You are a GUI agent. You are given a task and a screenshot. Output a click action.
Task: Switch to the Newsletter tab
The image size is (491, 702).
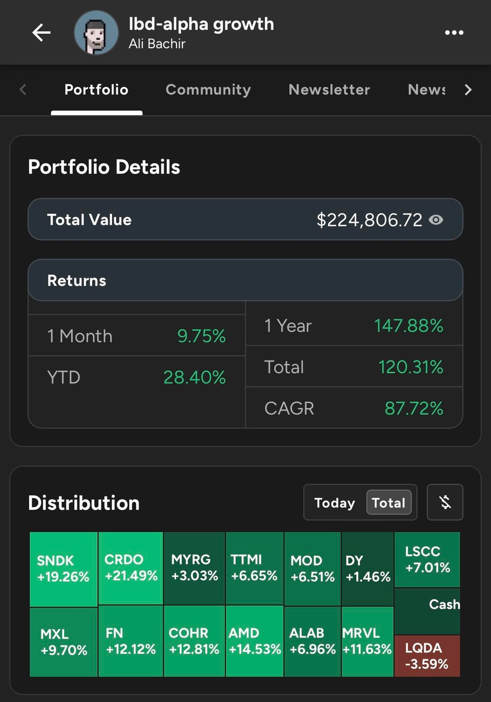pyautogui.click(x=329, y=90)
